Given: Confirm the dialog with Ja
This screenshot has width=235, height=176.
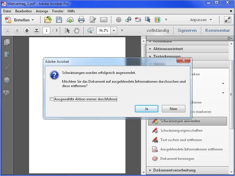Looking at the screenshot, I should (x=146, y=109).
